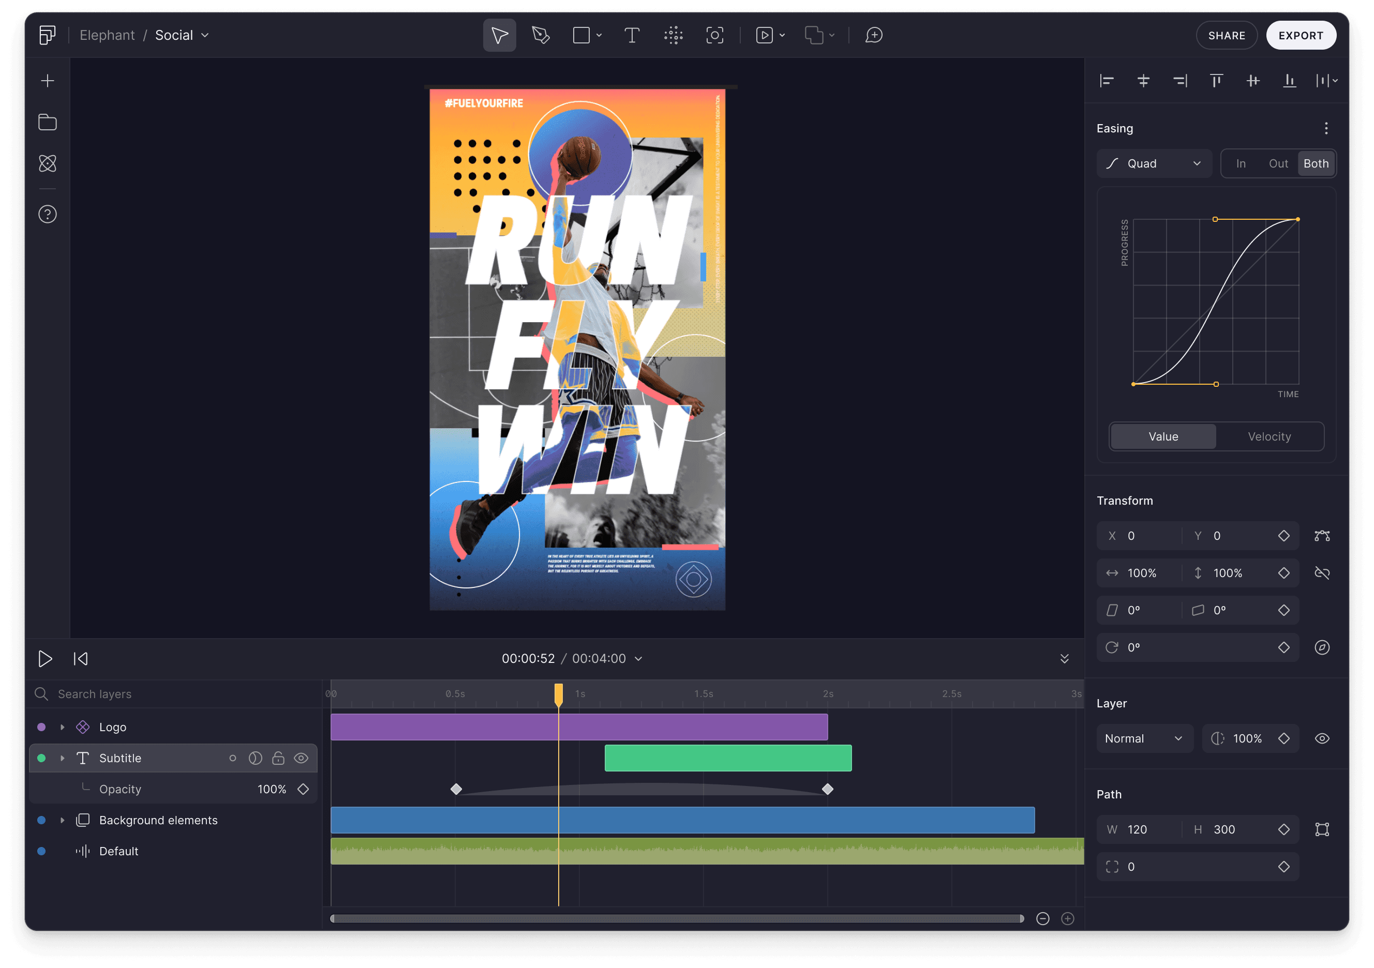Screen dimensions: 1374x968
Task: Click the align bottom icon
Action: [x=1290, y=80]
